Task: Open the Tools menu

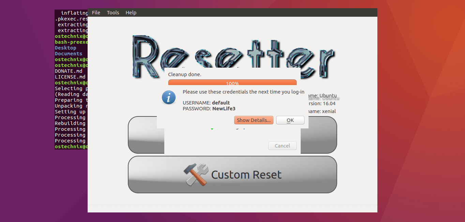Action: coord(113,12)
